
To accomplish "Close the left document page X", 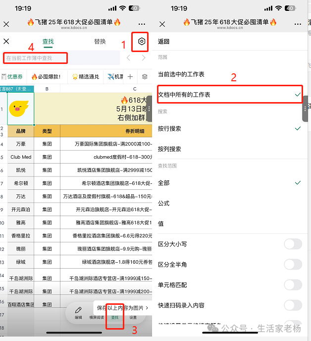I will (6, 24).
